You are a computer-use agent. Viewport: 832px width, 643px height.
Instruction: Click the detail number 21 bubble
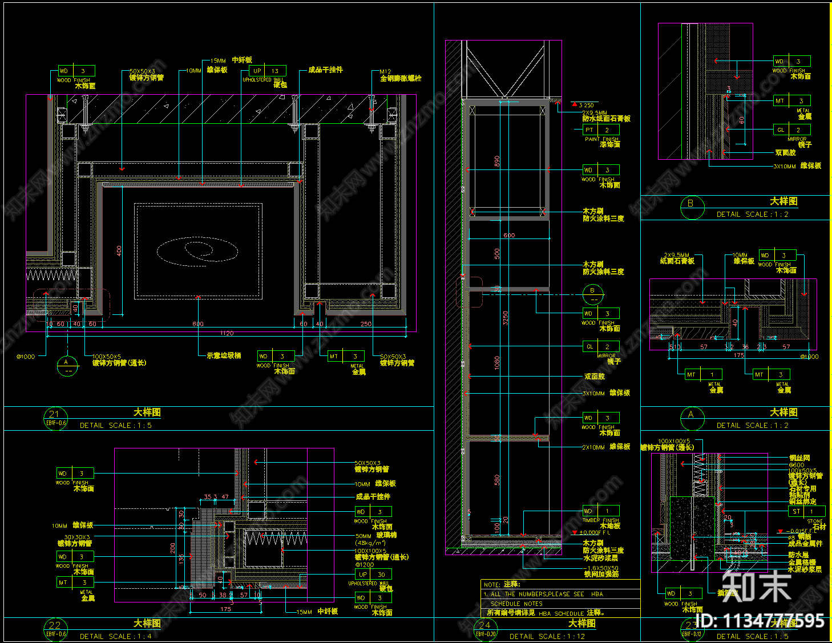pos(55,418)
